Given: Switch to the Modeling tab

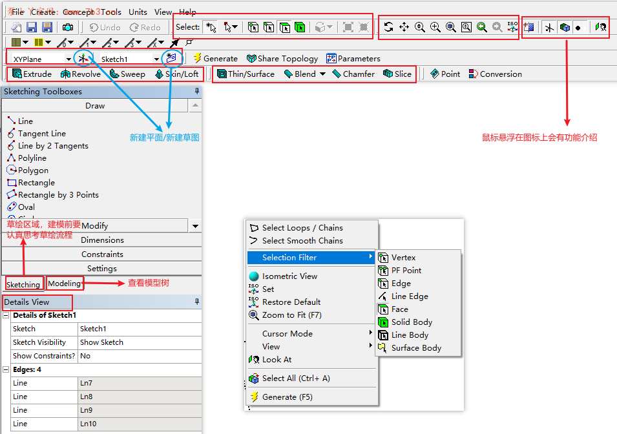Looking at the screenshot, I should coord(65,284).
